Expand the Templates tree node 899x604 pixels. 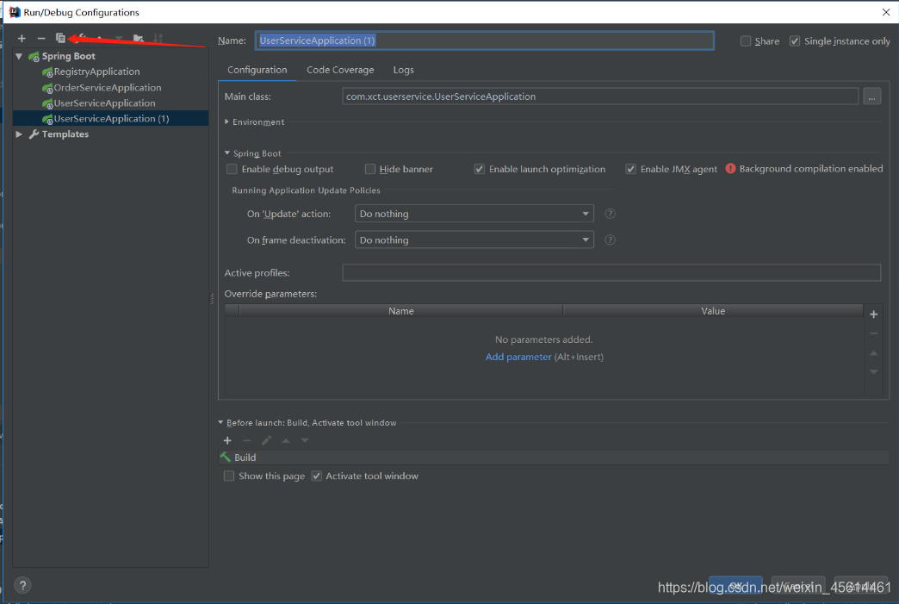point(19,134)
